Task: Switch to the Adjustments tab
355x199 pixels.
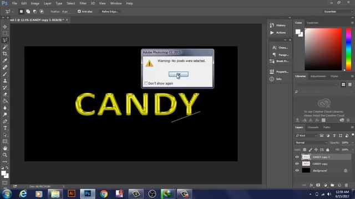Action: 318,76
